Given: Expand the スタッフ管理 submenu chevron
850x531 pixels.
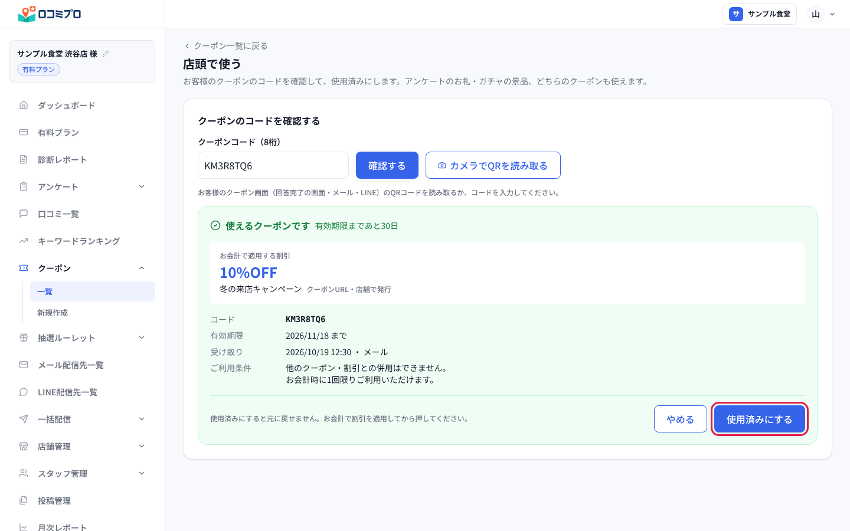Looking at the screenshot, I should pos(142,473).
